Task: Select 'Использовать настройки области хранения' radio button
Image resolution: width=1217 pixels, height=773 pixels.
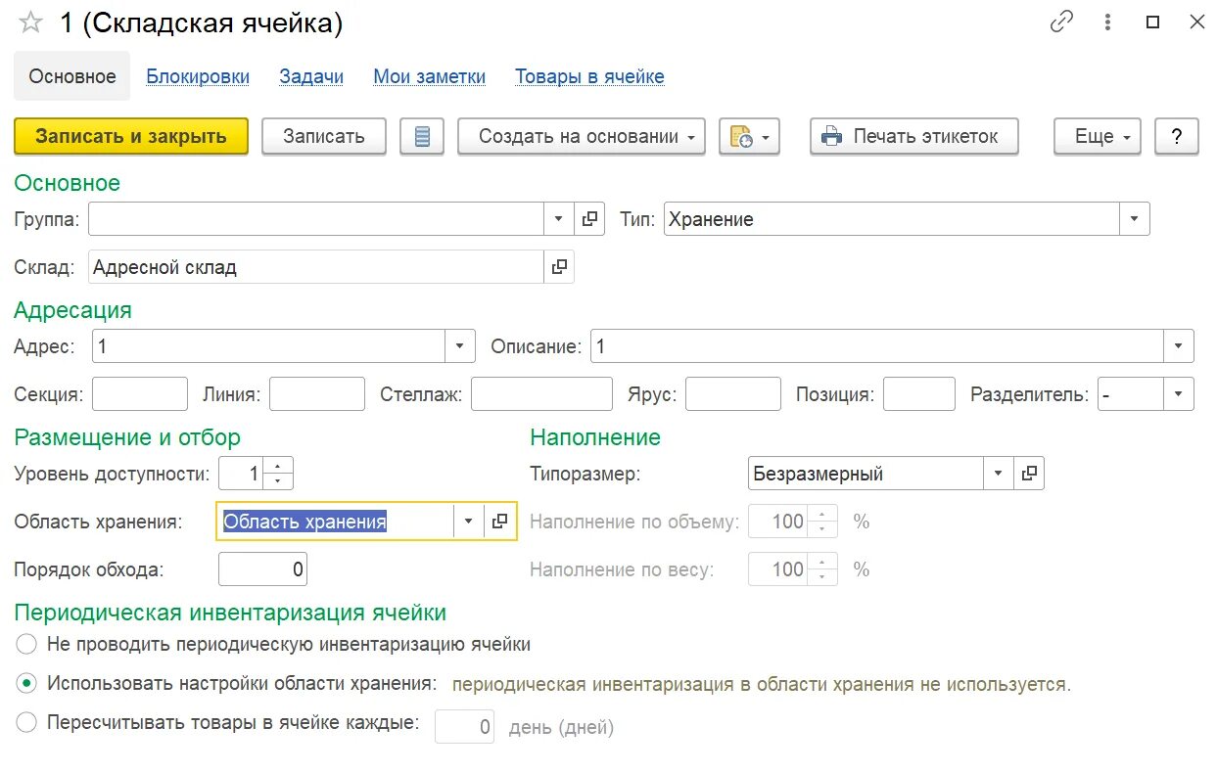Action: pyautogui.click(x=27, y=683)
